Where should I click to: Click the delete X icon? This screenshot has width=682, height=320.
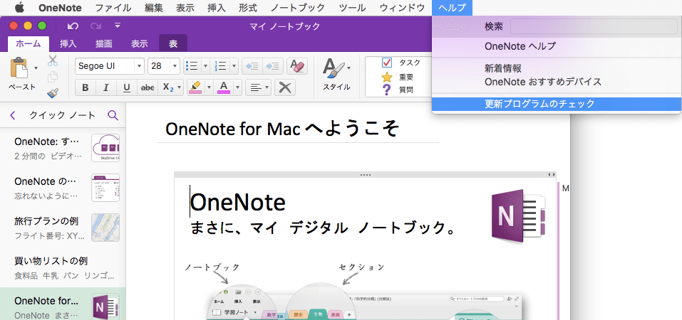coord(285,87)
